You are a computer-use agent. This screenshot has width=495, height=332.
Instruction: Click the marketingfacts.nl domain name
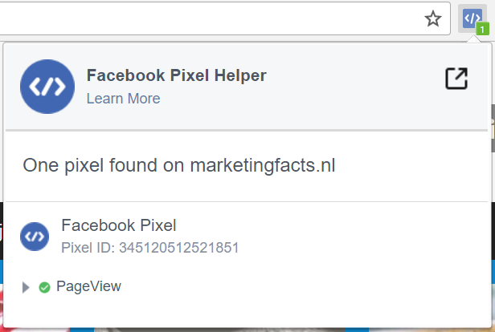tap(262, 166)
